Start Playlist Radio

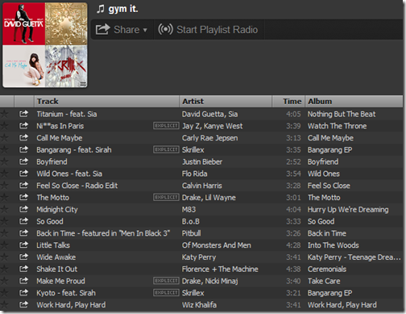pos(208,30)
